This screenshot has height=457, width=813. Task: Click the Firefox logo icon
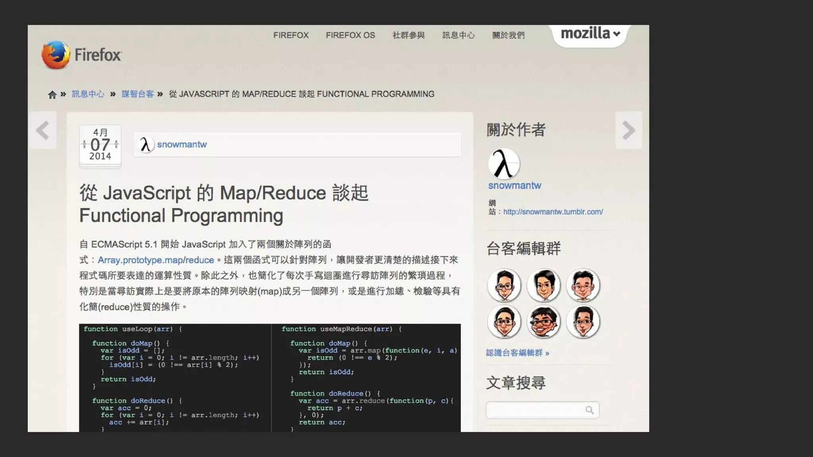(56, 55)
